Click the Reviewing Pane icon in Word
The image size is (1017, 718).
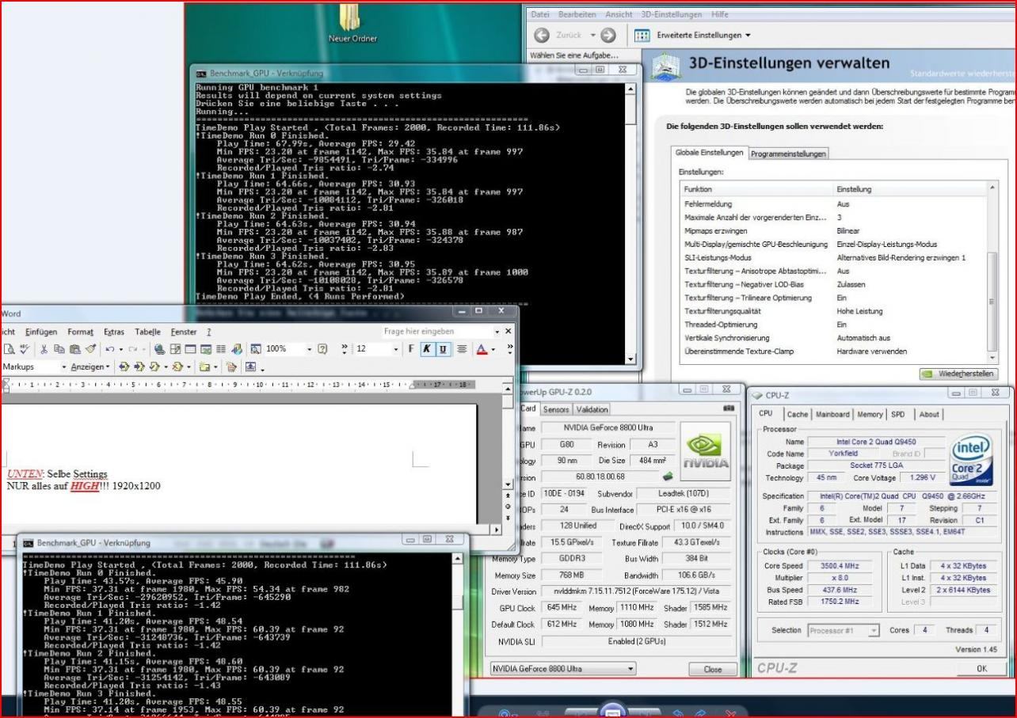[250, 367]
